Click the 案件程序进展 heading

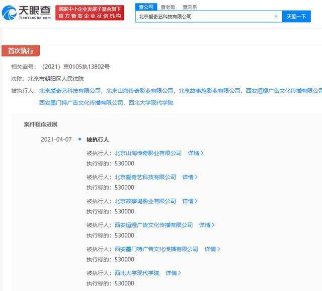41,124
